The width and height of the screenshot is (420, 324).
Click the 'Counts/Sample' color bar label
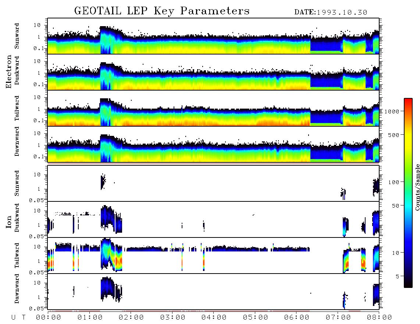pos(417,187)
